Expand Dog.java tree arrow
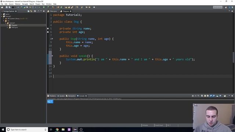 [x=7, y=25]
